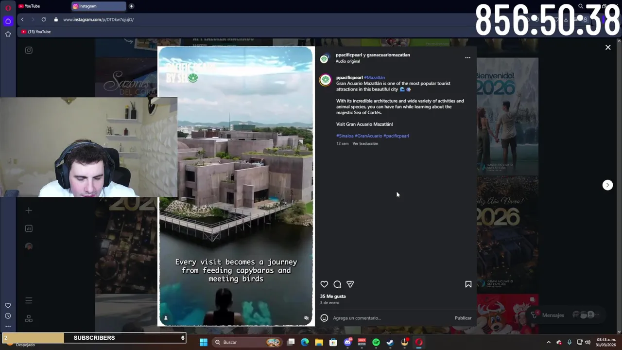Unmute the reel with speaker icon
The image size is (622, 350).
click(x=306, y=318)
